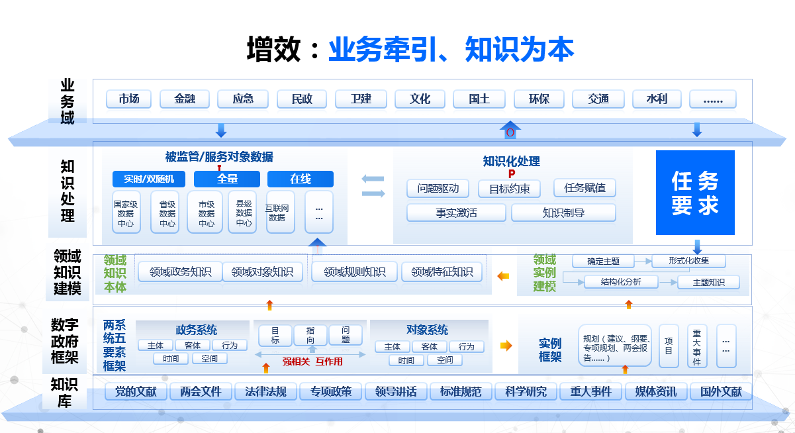795x433 pixels.
Task: Click the blue down arrow below 应急
Action: click(x=221, y=130)
